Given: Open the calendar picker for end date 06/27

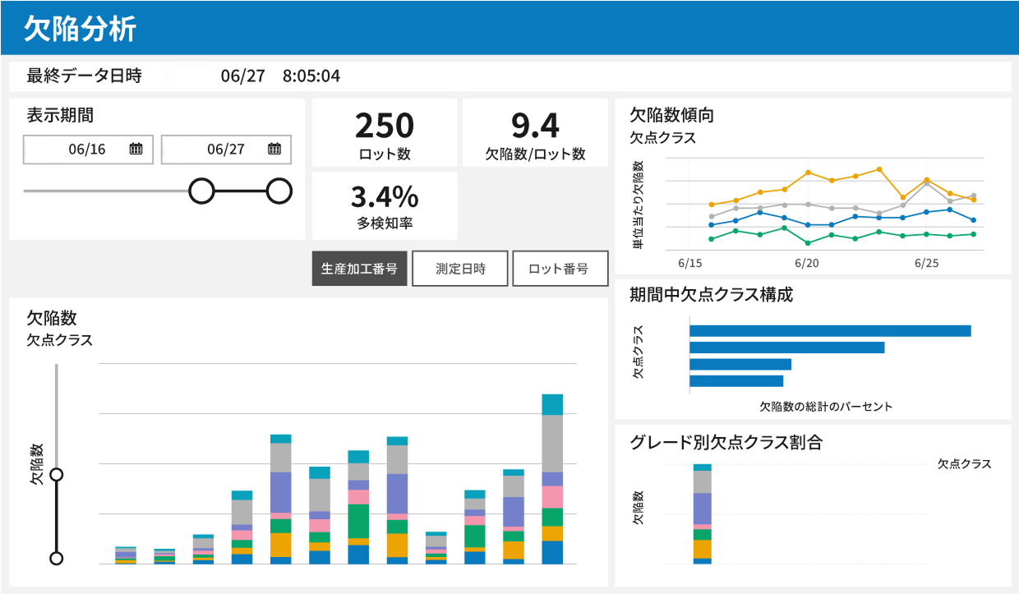Looking at the screenshot, I should click(x=274, y=149).
